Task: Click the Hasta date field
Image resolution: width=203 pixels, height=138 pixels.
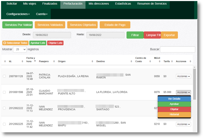Action: click(105, 35)
